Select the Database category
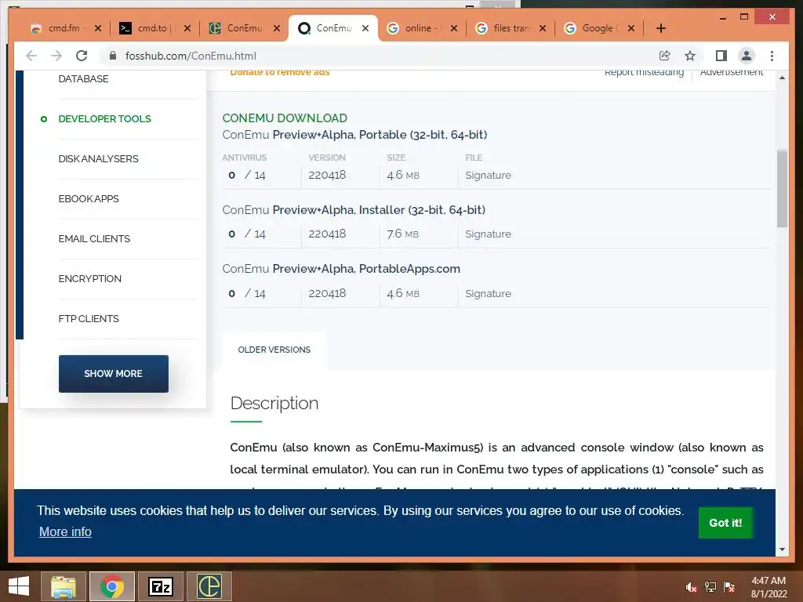The width and height of the screenshot is (803, 602). point(83,79)
